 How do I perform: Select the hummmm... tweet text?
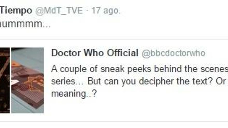(x=25, y=24)
